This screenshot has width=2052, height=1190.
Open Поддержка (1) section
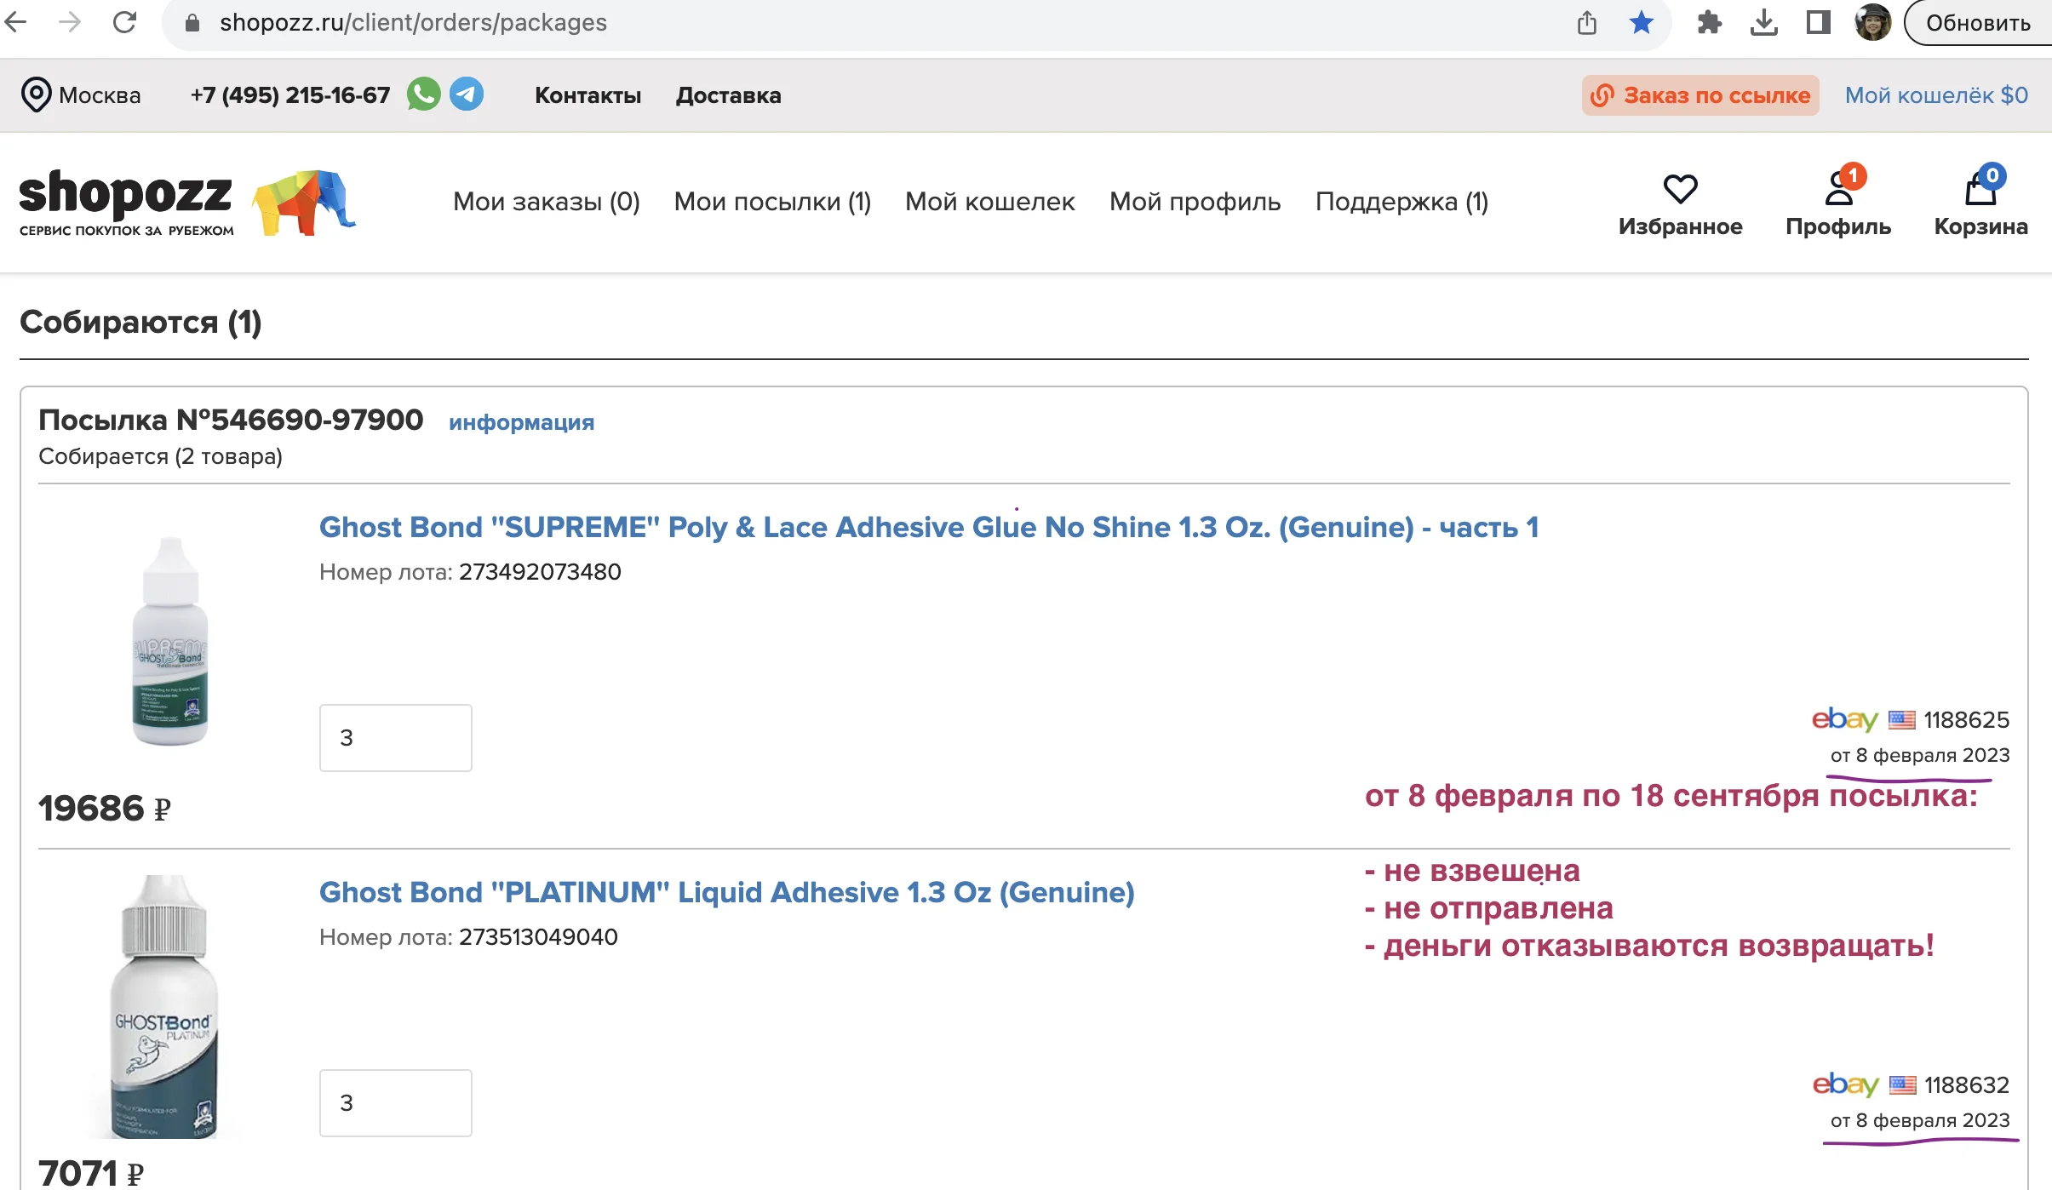coord(1401,202)
